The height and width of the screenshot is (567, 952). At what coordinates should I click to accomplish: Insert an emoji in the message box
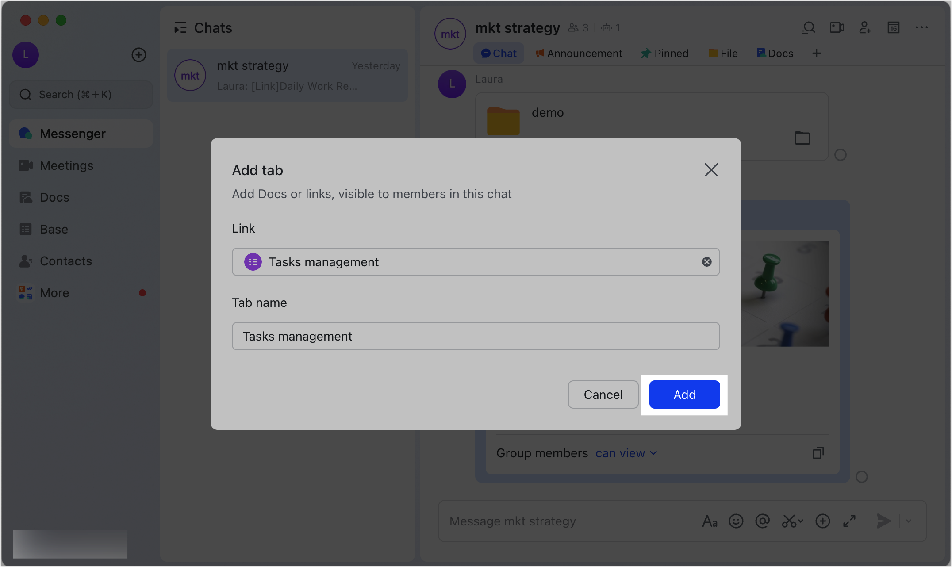coord(736,521)
